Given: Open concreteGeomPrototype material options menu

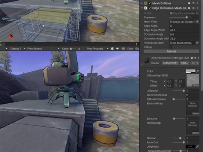Looking at the screenshot, I should click(x=199, y=58).
